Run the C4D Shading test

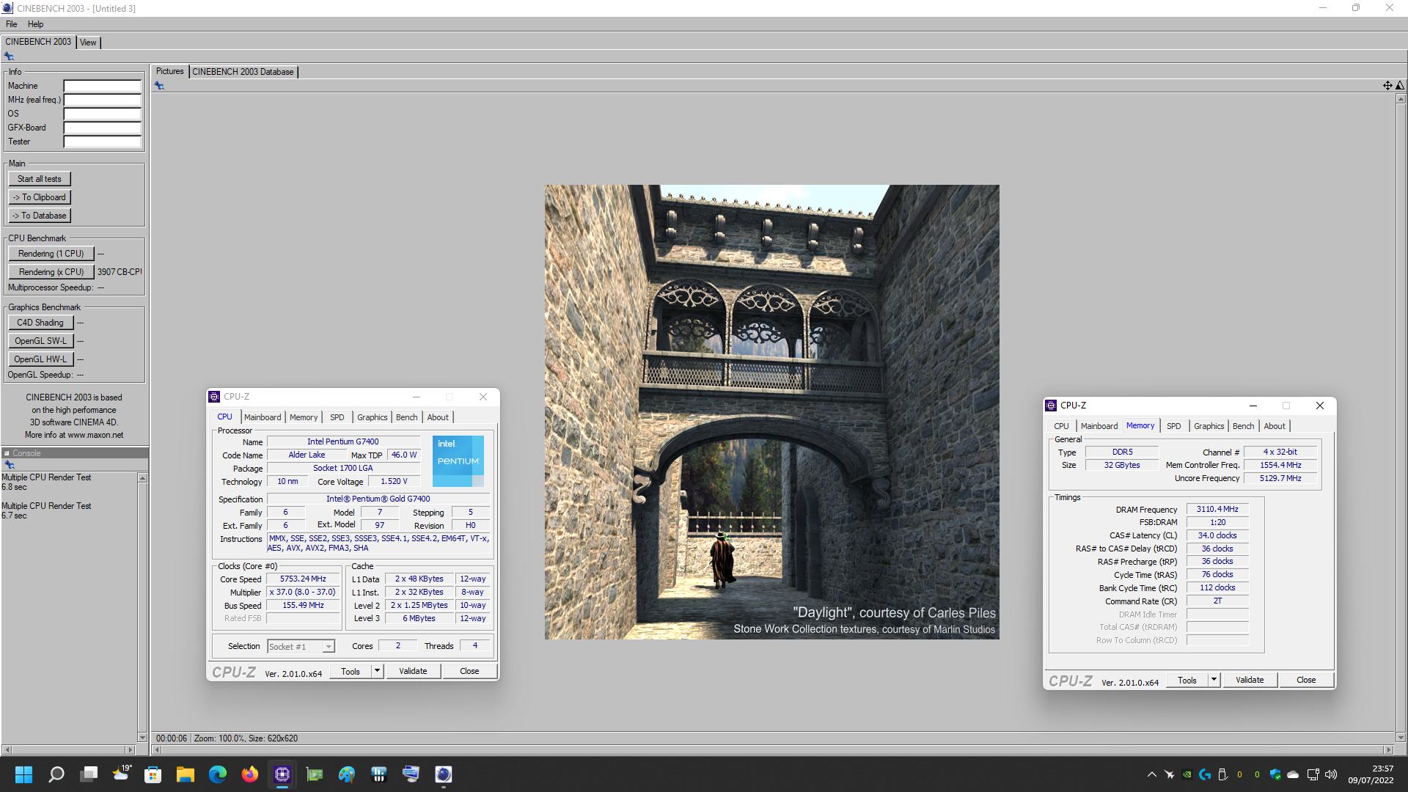click(x=40, y=323)
